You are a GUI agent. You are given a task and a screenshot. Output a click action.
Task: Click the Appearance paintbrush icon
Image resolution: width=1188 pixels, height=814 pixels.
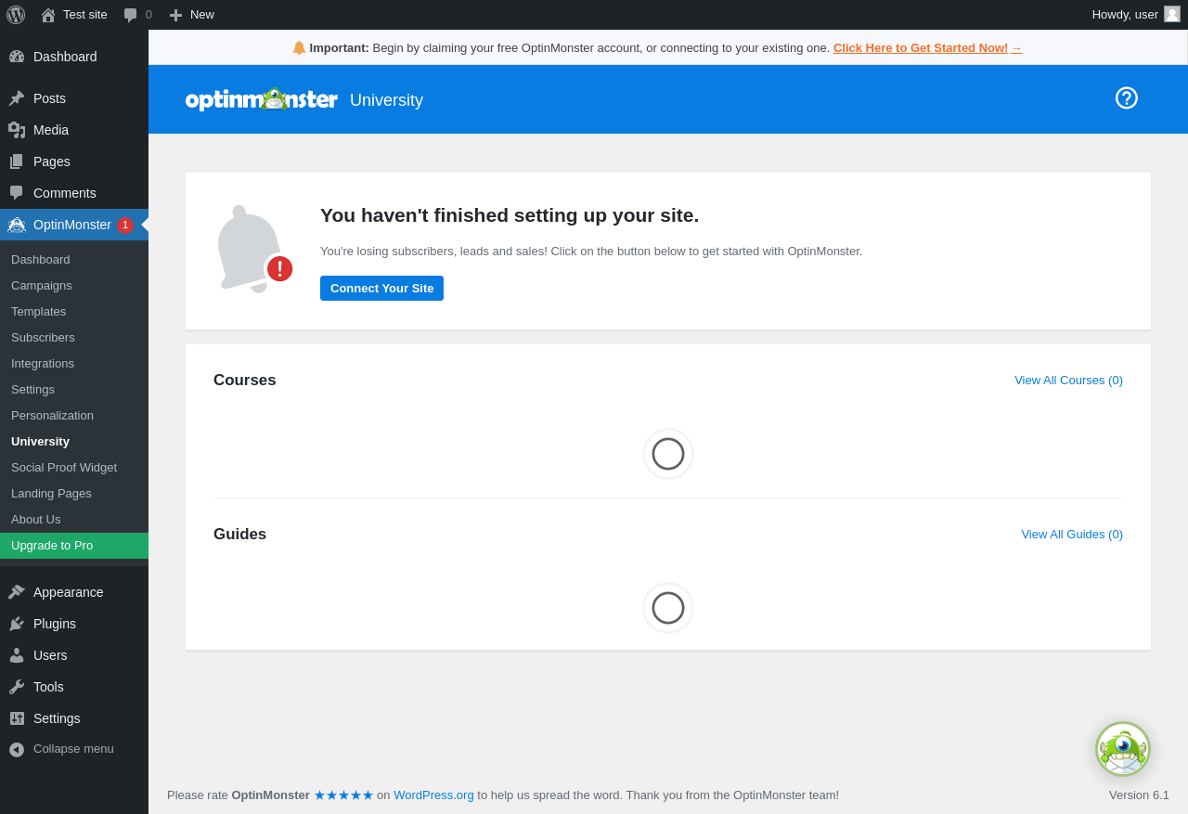tap(17, 592)
